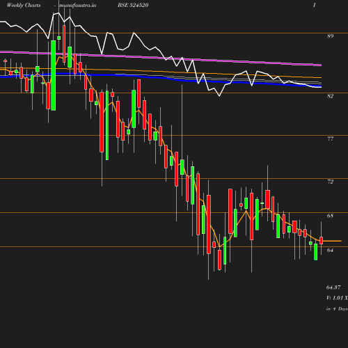Click the 72 price axis label
Image resolution: width=348 pixels, height=348 pixels.
331,182
